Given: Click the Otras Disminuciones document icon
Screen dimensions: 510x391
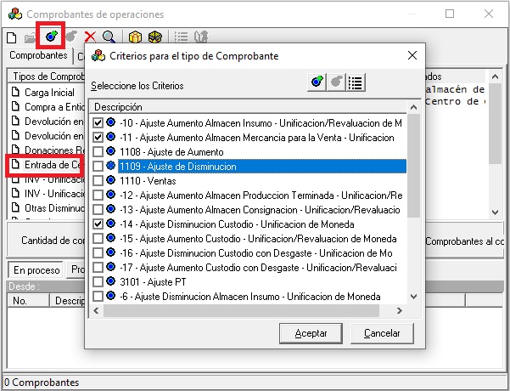Looking at the screenshot, I should [x=15, y=207].
